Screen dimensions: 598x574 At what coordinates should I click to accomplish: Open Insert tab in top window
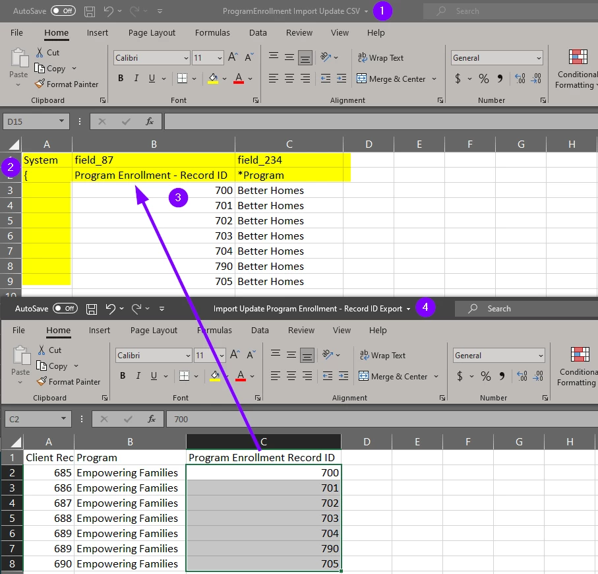click(98, 33)
